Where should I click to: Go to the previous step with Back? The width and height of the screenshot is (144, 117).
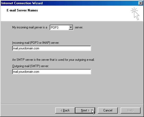pos(65,110)
